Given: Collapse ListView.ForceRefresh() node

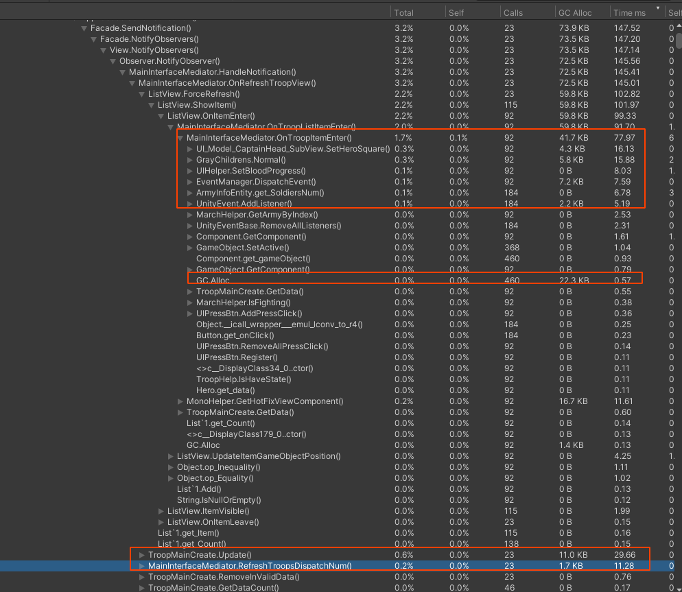Looking at the screenshot, I should tap(142, 94).
